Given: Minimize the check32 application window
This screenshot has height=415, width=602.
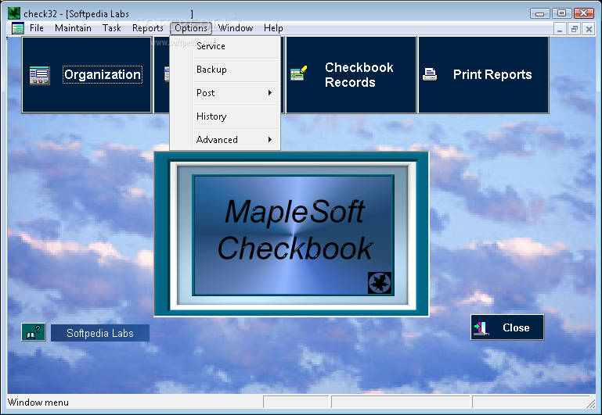Looking at the screenshot, I should click(x=540, y=13).
